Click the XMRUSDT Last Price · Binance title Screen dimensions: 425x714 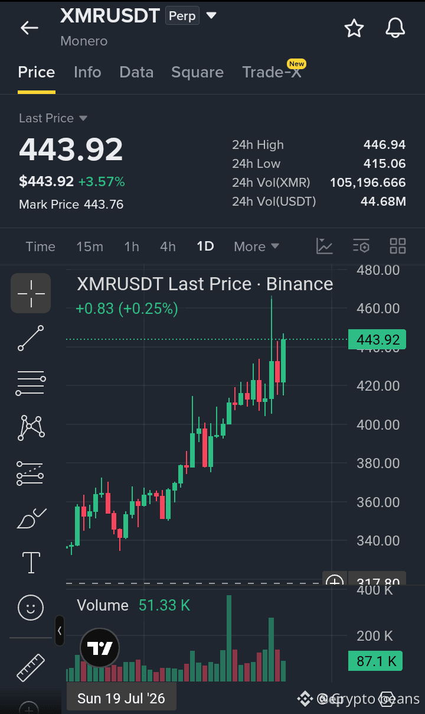click(205, 284)
